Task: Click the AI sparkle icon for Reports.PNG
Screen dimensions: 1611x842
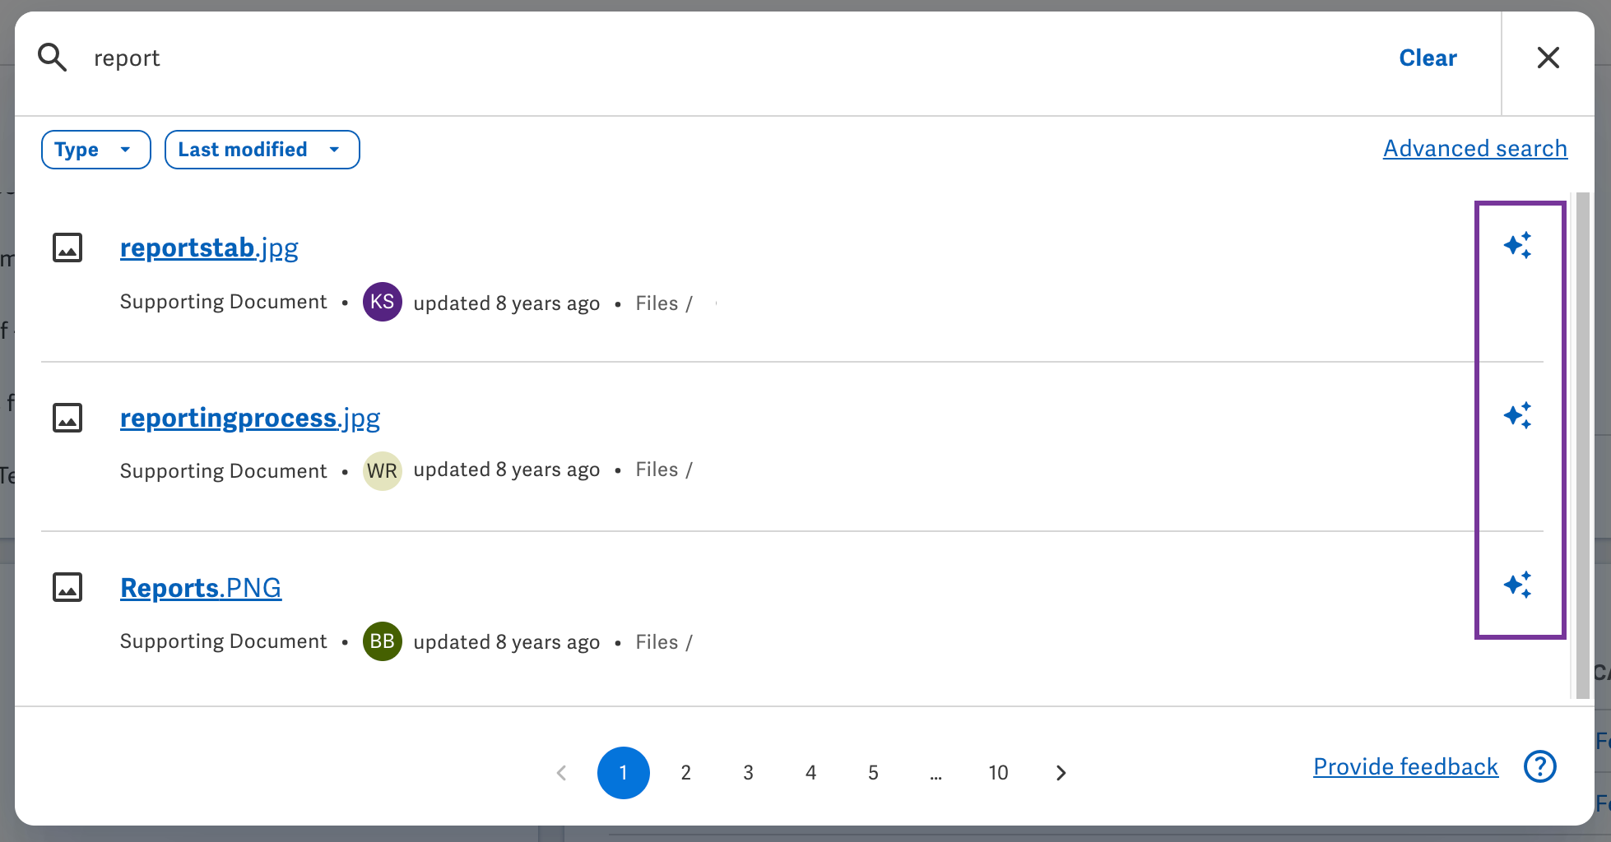Action: click(x=1518, y=585)
